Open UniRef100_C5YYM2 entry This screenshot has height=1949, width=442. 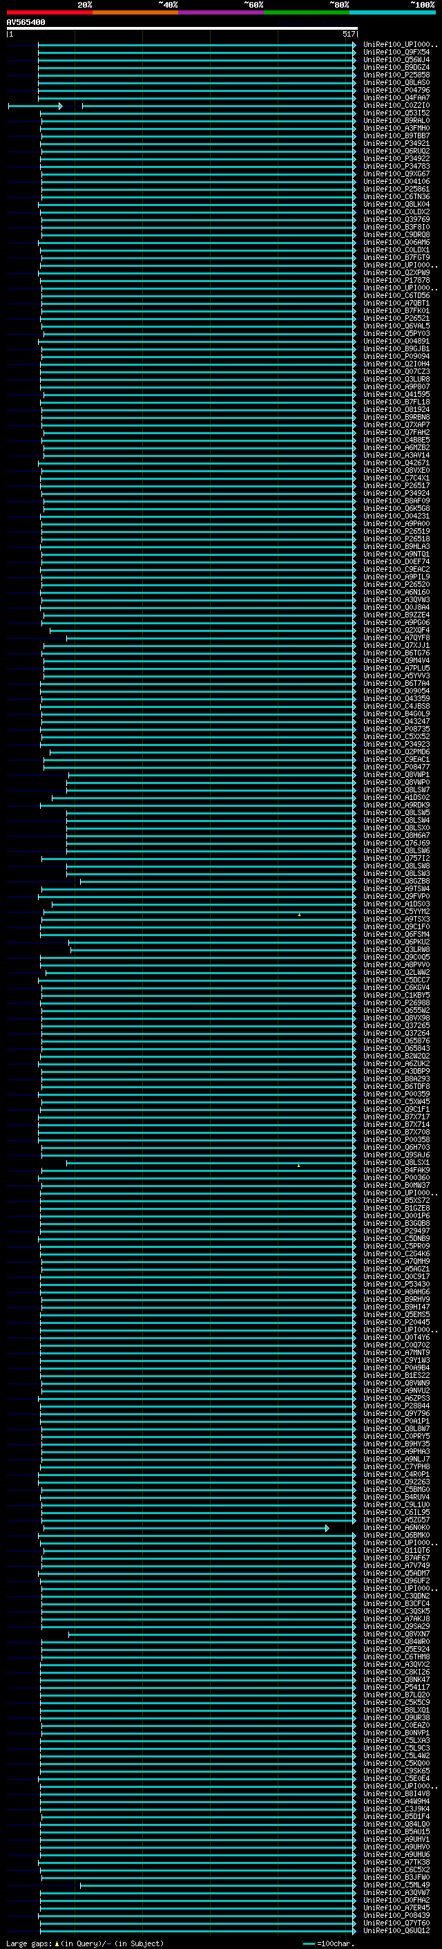pos(396,912)
